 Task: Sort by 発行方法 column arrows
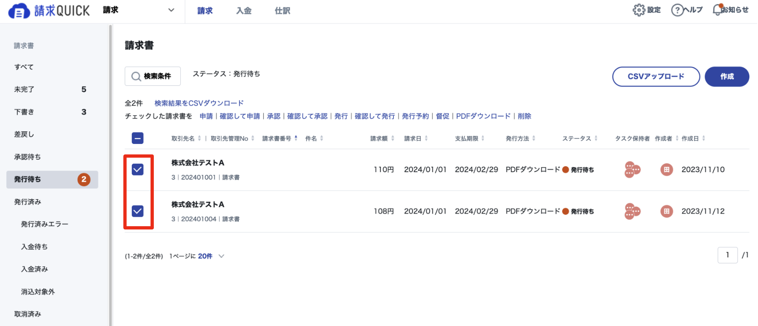coord(534,138)
